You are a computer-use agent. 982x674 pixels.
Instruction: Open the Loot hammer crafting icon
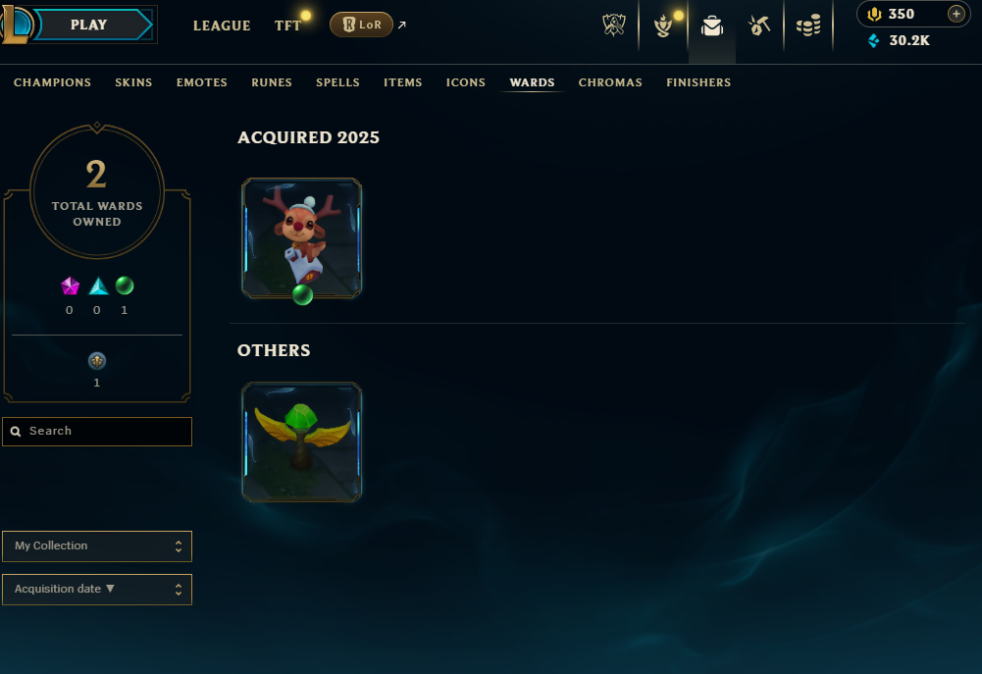point(759,26)
